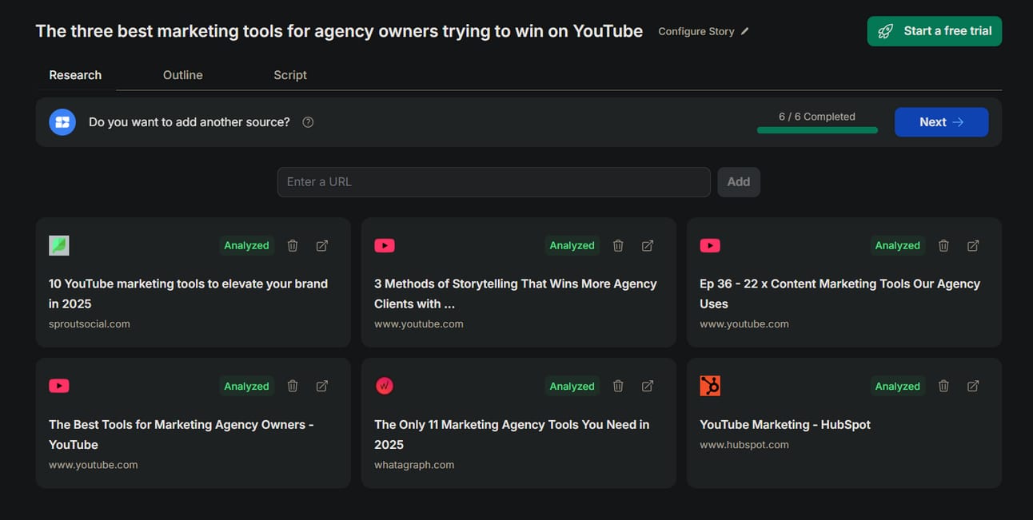Proceed with the Next button

[x=942, y=122]
